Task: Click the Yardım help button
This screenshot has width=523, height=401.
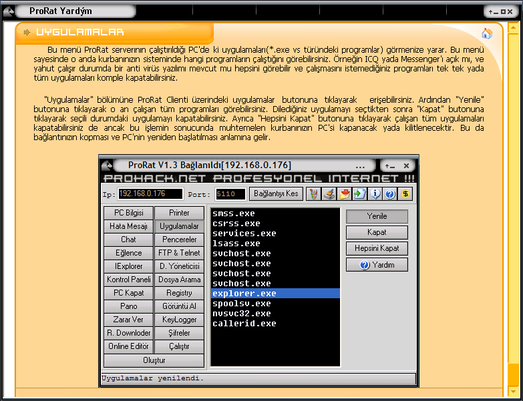Action: coord(377,265)
